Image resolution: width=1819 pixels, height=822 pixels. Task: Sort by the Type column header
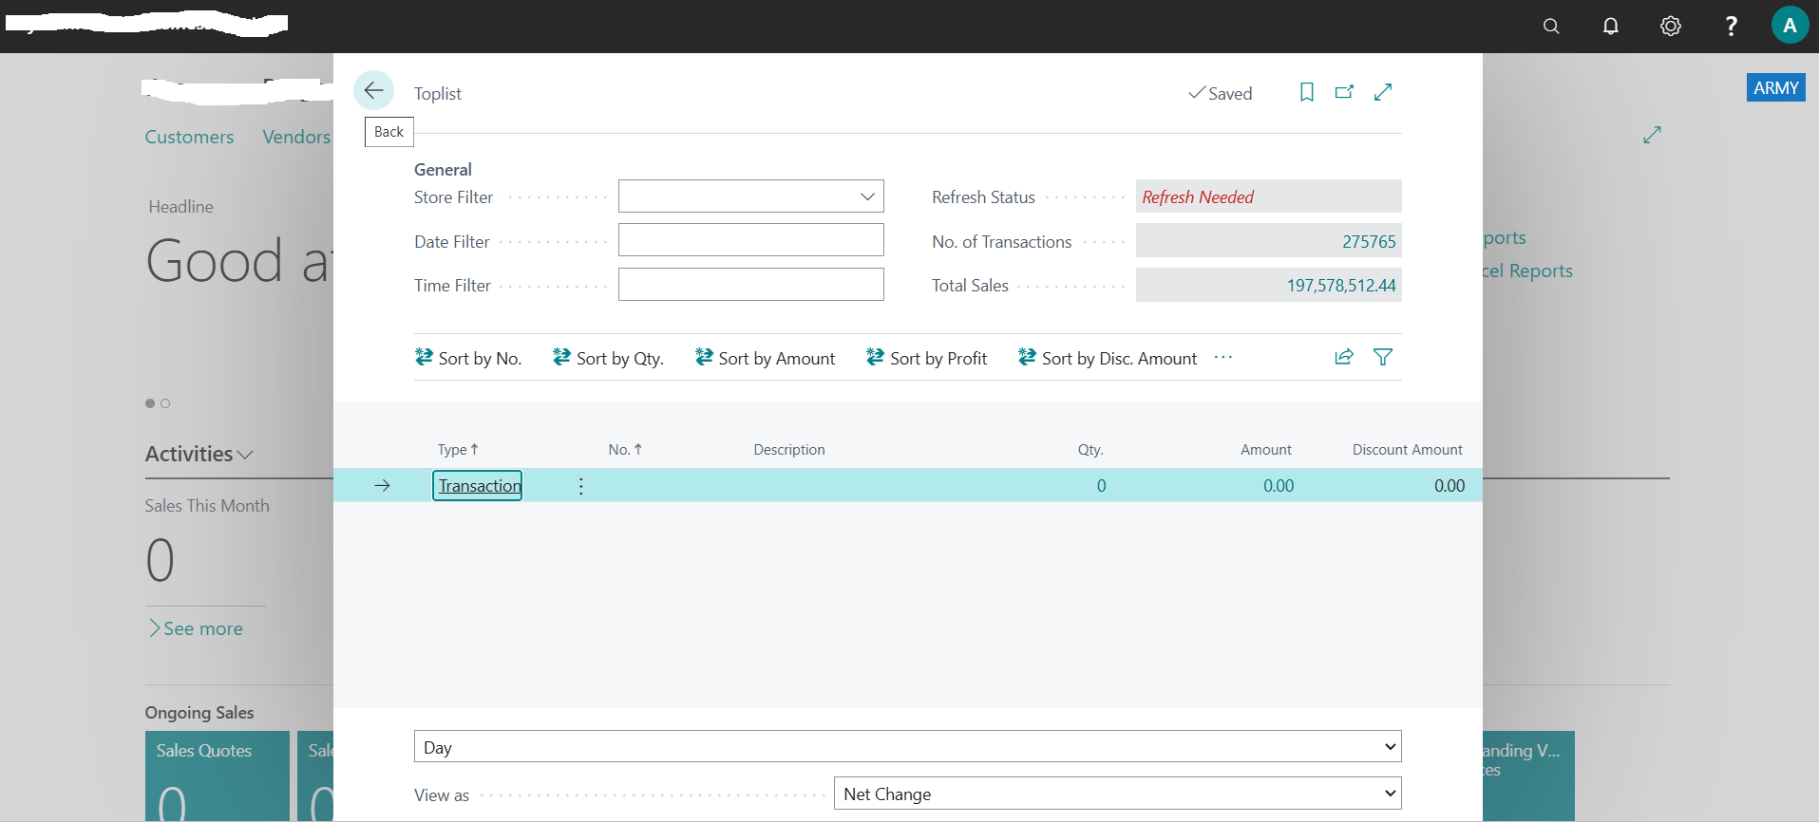coord(458,450)
